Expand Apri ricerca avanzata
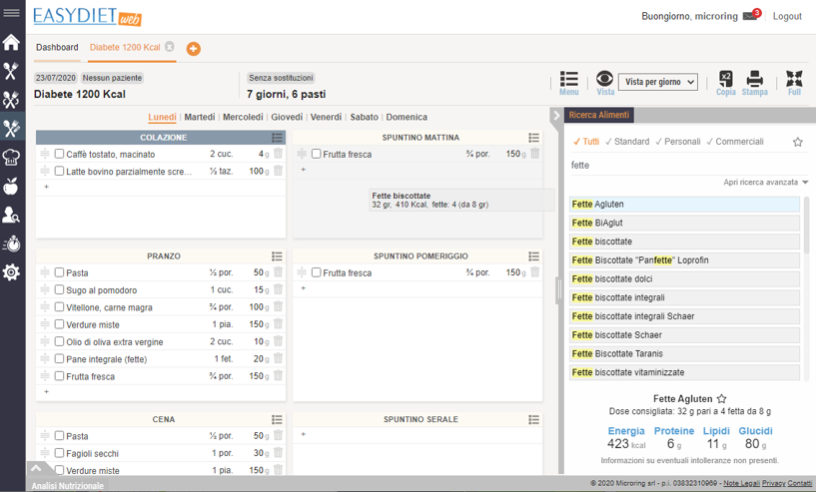 pos(766,183)
